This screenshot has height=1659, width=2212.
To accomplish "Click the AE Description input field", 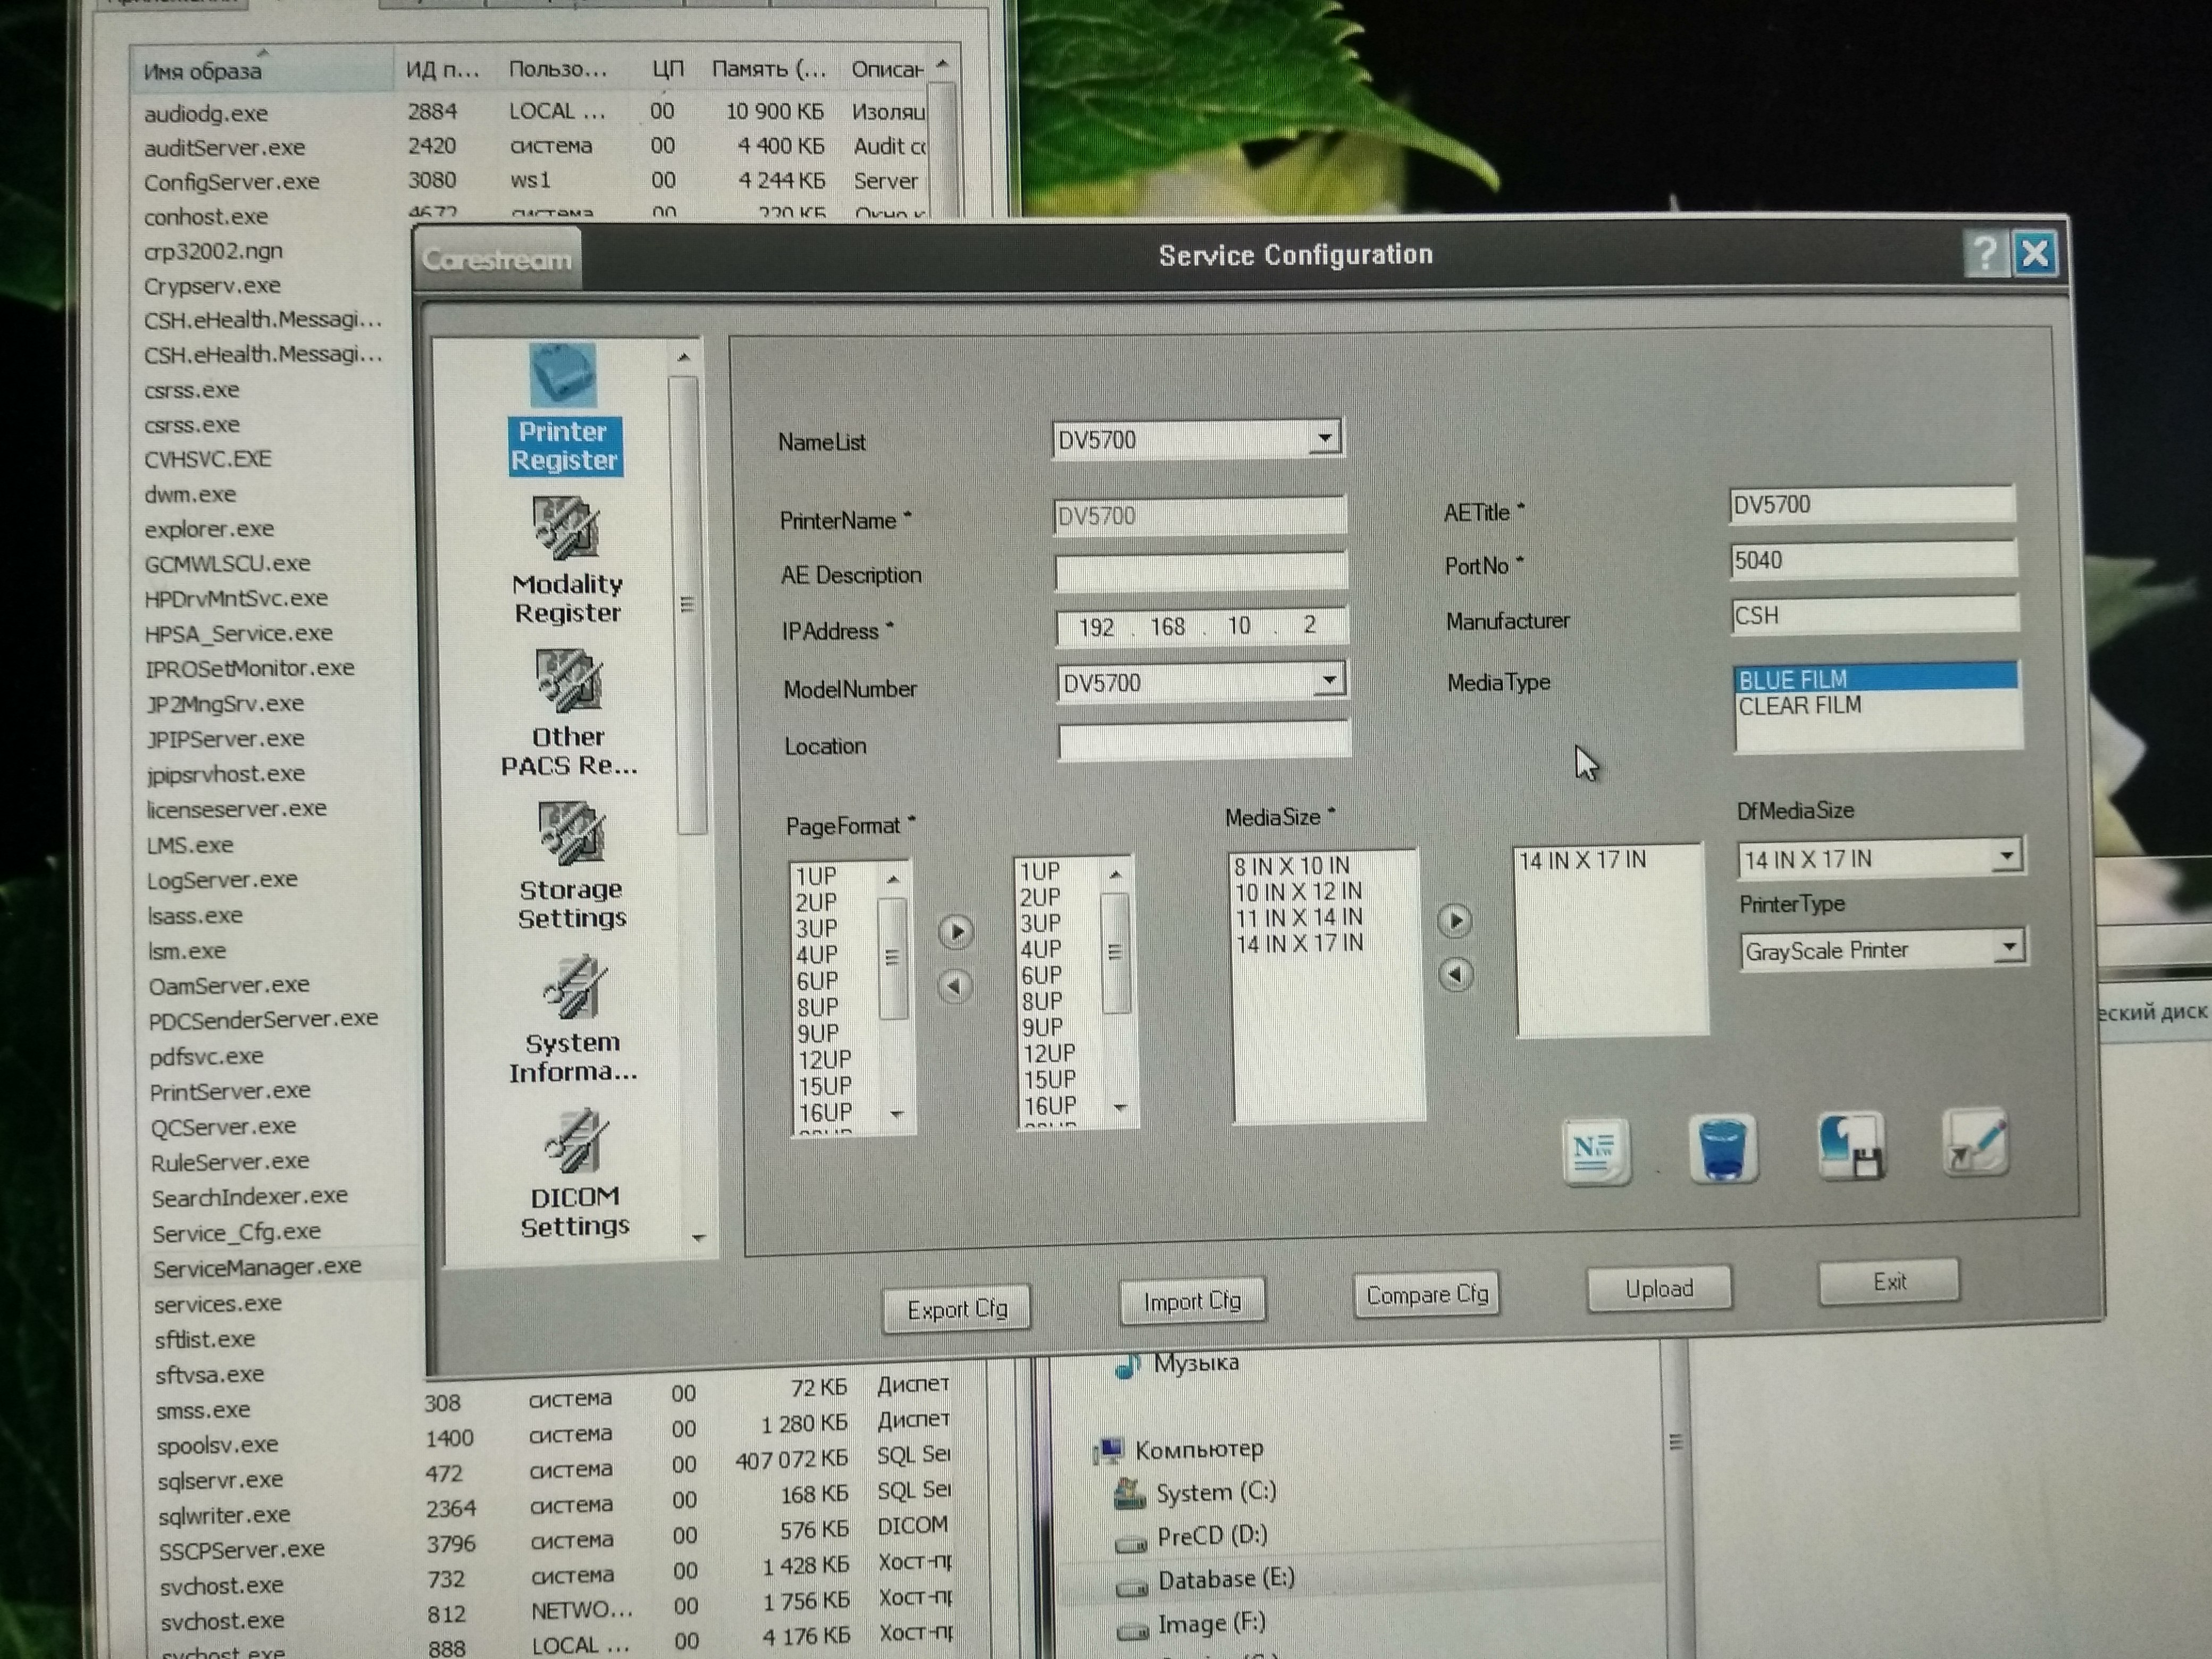I will click(x=1200, y=572).
